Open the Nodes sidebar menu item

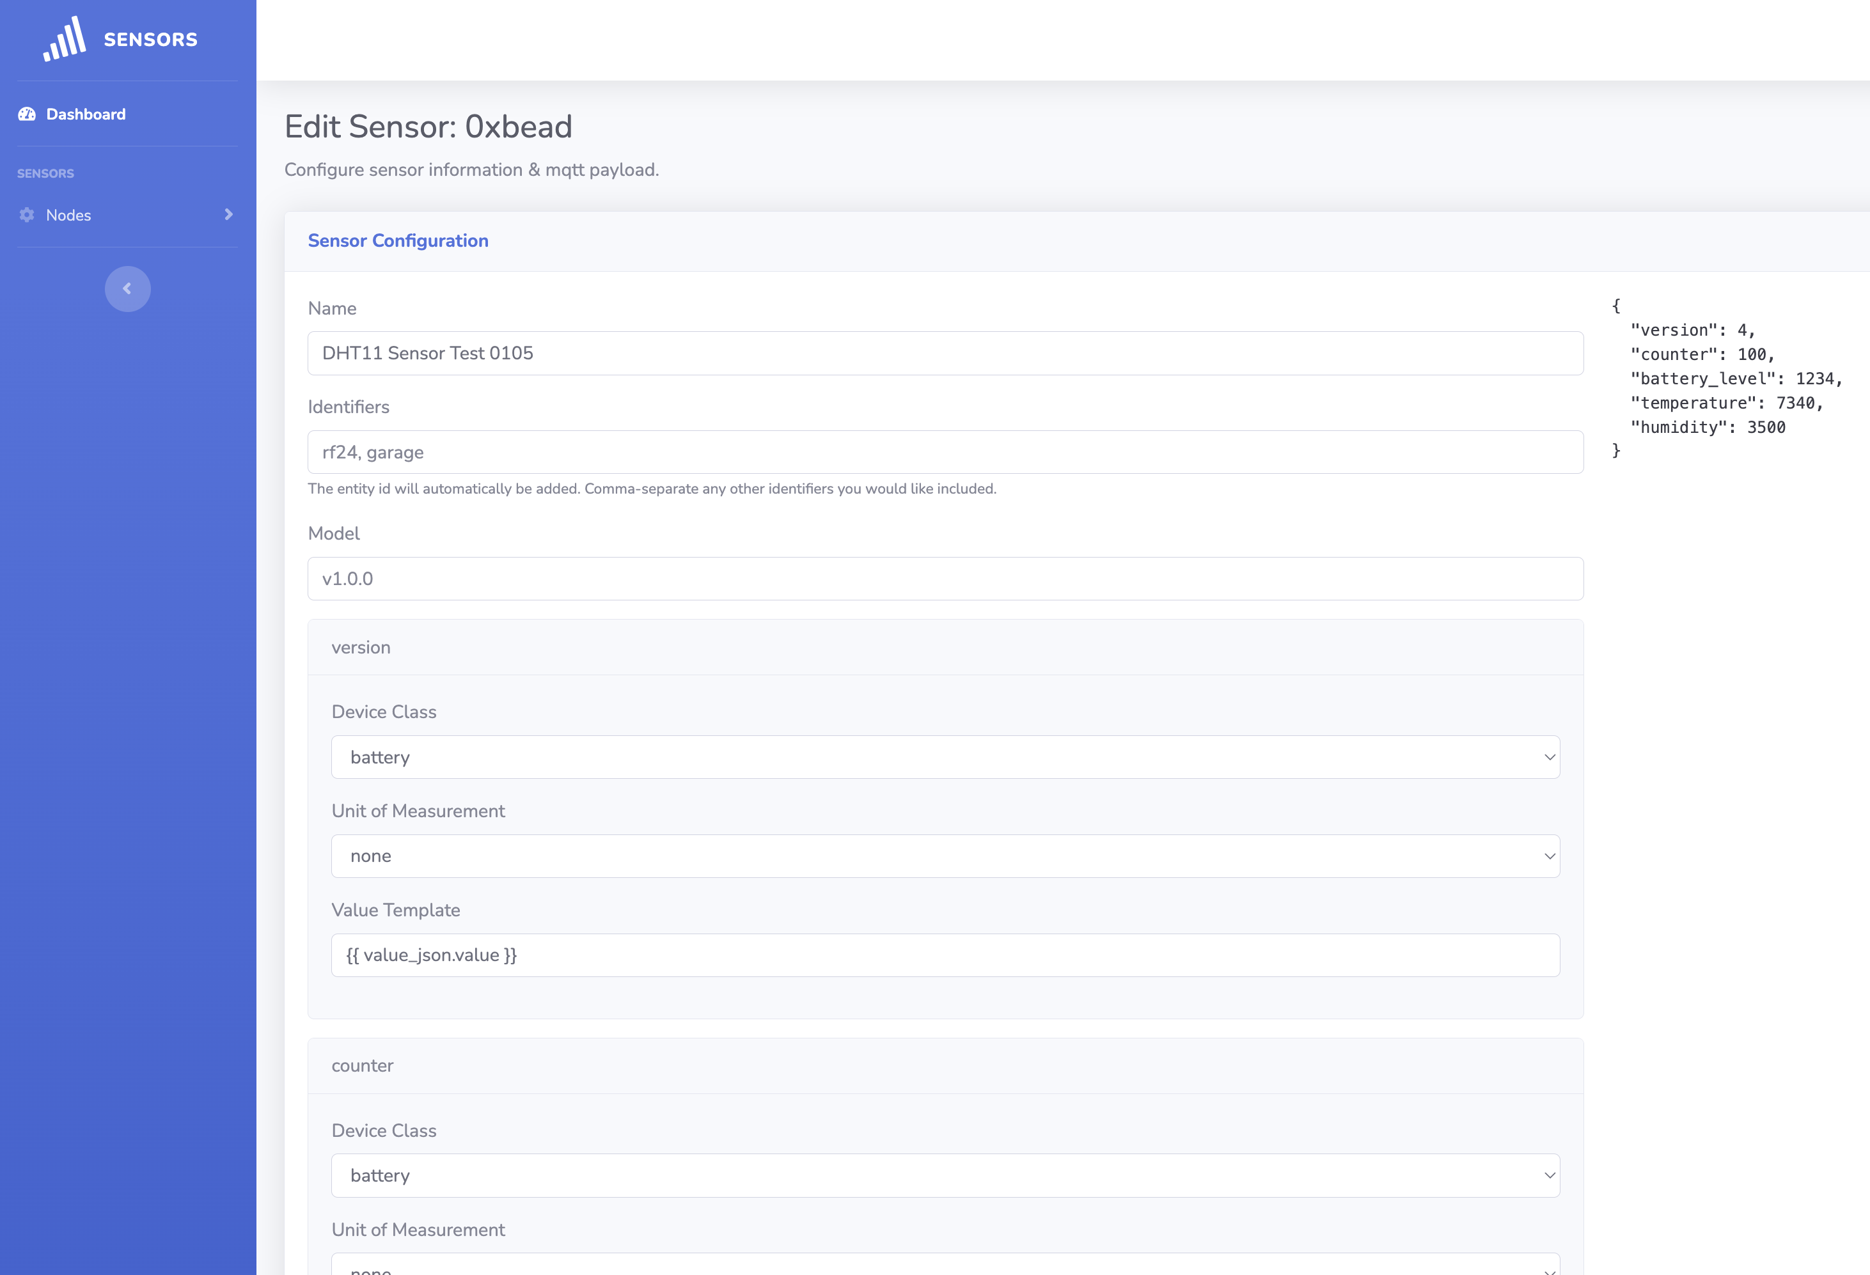[x=68, y=215]
